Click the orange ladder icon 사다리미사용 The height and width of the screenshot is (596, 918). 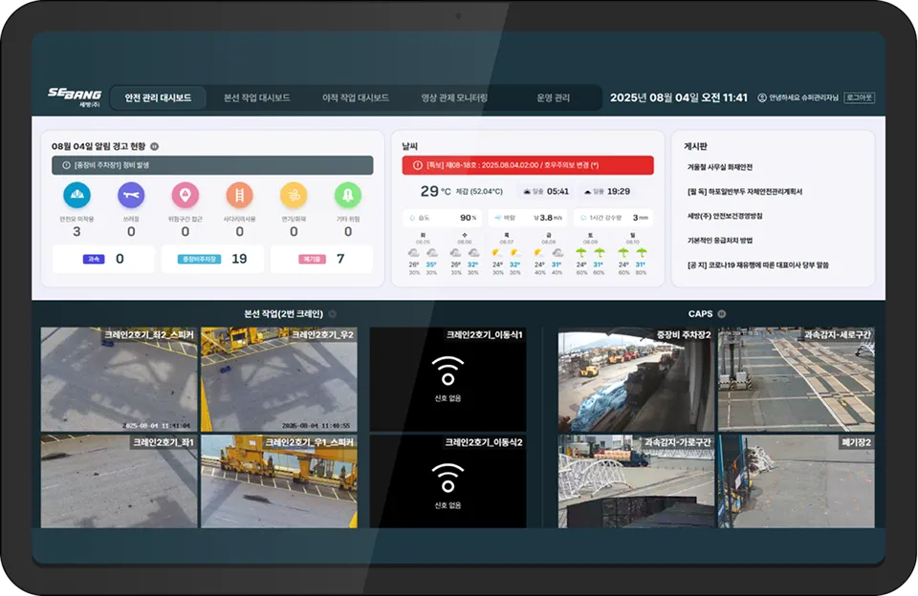point(239,196)
